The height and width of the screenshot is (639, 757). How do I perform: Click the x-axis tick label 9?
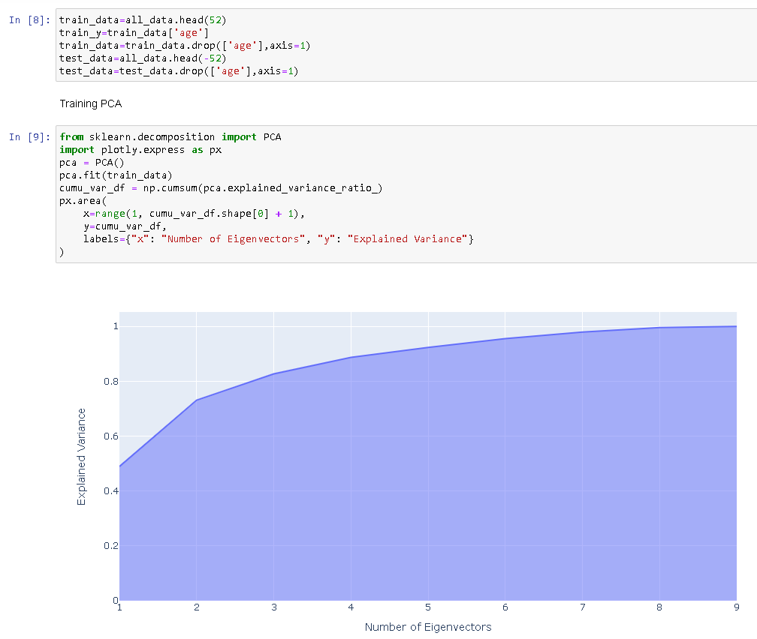tap(737, 607)
